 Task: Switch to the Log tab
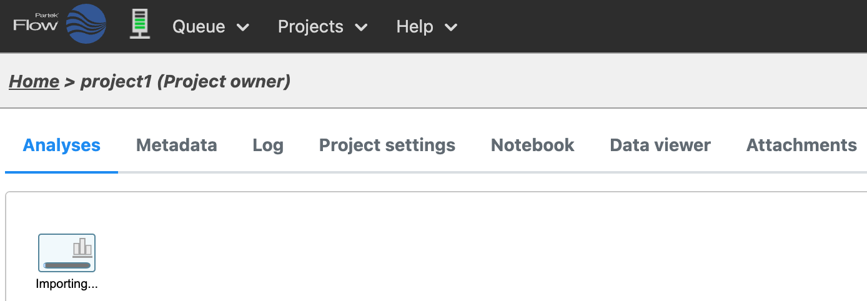[x=268, y=146]
